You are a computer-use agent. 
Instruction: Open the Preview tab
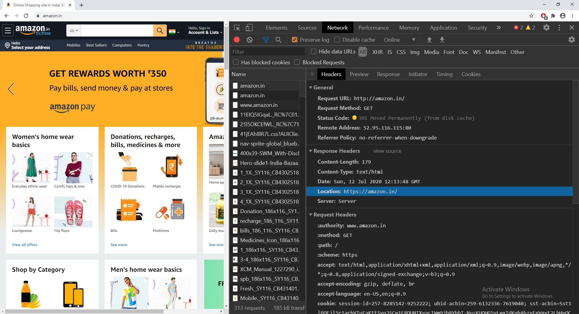(359, 74)
